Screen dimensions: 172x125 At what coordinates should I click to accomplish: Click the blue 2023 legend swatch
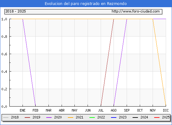[114, 117]
